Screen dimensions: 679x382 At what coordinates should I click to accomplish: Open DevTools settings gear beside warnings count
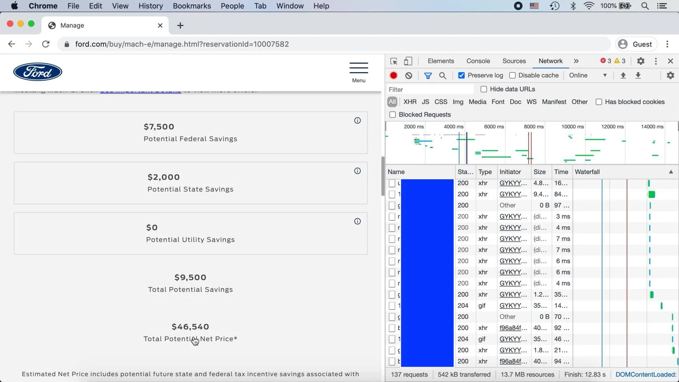pyautogui.click(x=641, y=61)
